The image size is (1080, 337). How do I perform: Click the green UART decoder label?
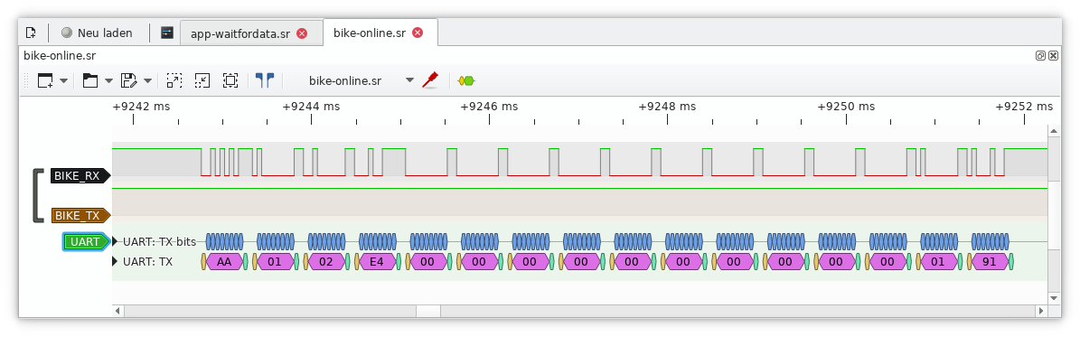(86, 242)
